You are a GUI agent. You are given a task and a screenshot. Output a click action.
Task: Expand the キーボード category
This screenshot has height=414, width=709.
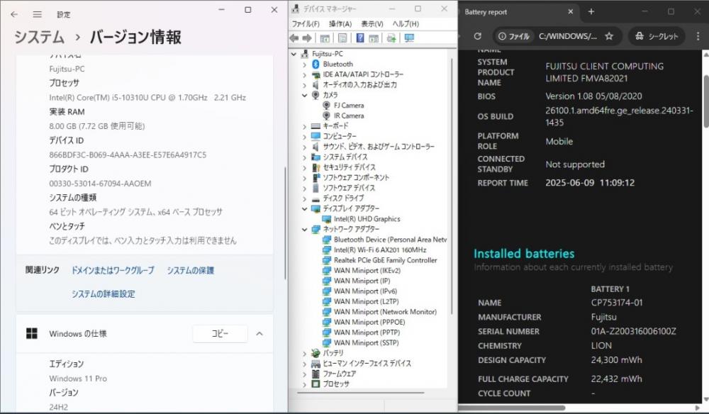click(x=304, y=126)
